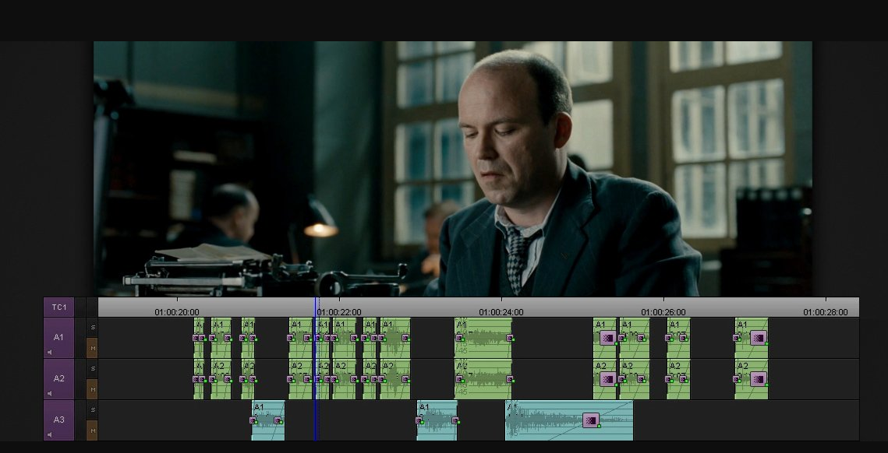Toggle Mute (M) on track A3

point(92,430)
